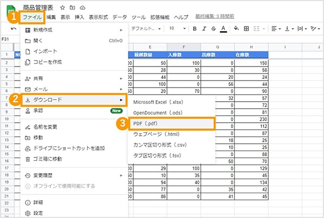Image resolution: width=324 pixels, height=218 pixels.
Task: Open the 表示形式 menu
Action: [x=98, y=17]
